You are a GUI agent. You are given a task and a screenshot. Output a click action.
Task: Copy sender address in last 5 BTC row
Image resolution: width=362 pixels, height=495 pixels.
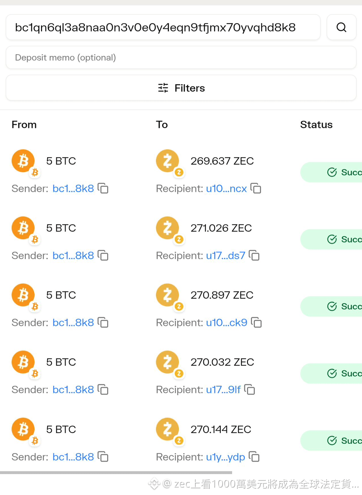click(x=103, y=457)
